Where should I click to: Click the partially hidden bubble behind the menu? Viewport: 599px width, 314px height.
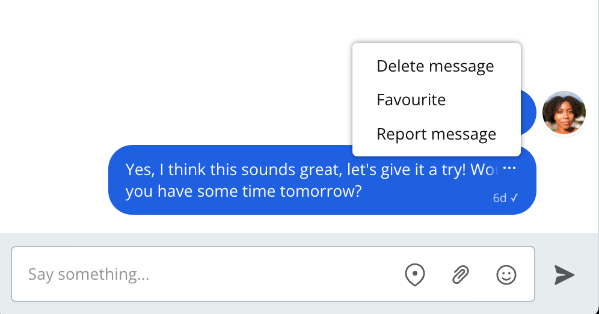point(529,112)
